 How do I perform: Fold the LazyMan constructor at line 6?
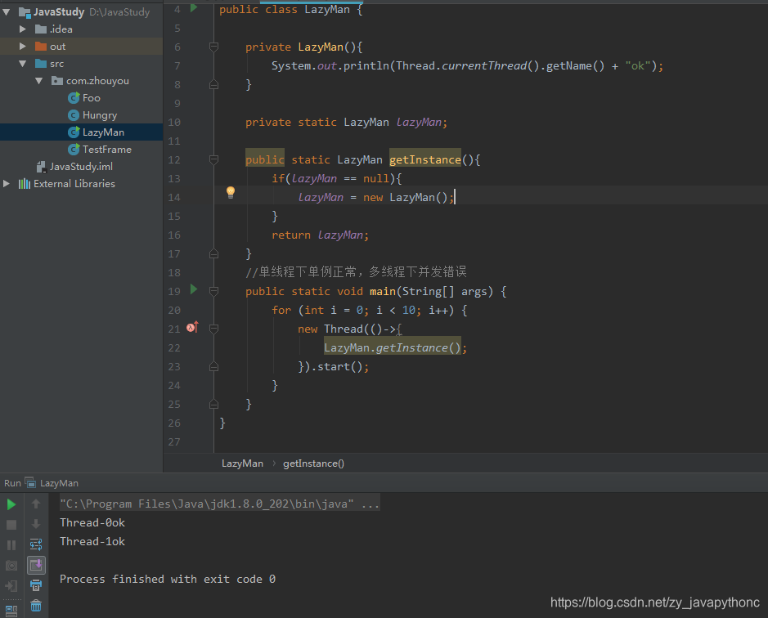click(213, 47)
